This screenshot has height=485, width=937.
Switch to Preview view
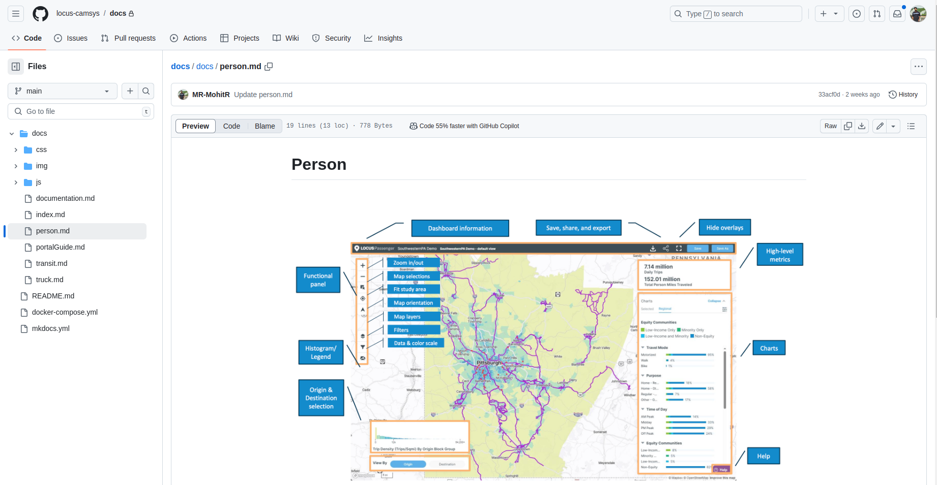coord(195,126)
